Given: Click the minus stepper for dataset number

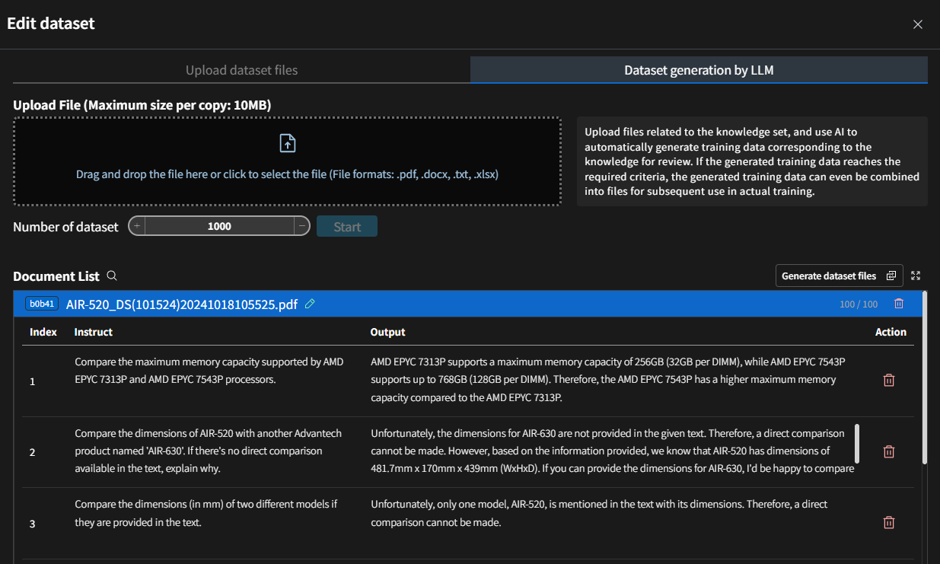Looking at the screenshot, I should tap(302, 226).
